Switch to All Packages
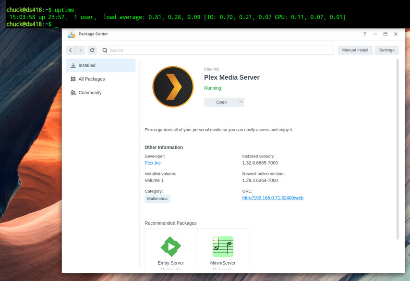 click(x=101, y=79)
